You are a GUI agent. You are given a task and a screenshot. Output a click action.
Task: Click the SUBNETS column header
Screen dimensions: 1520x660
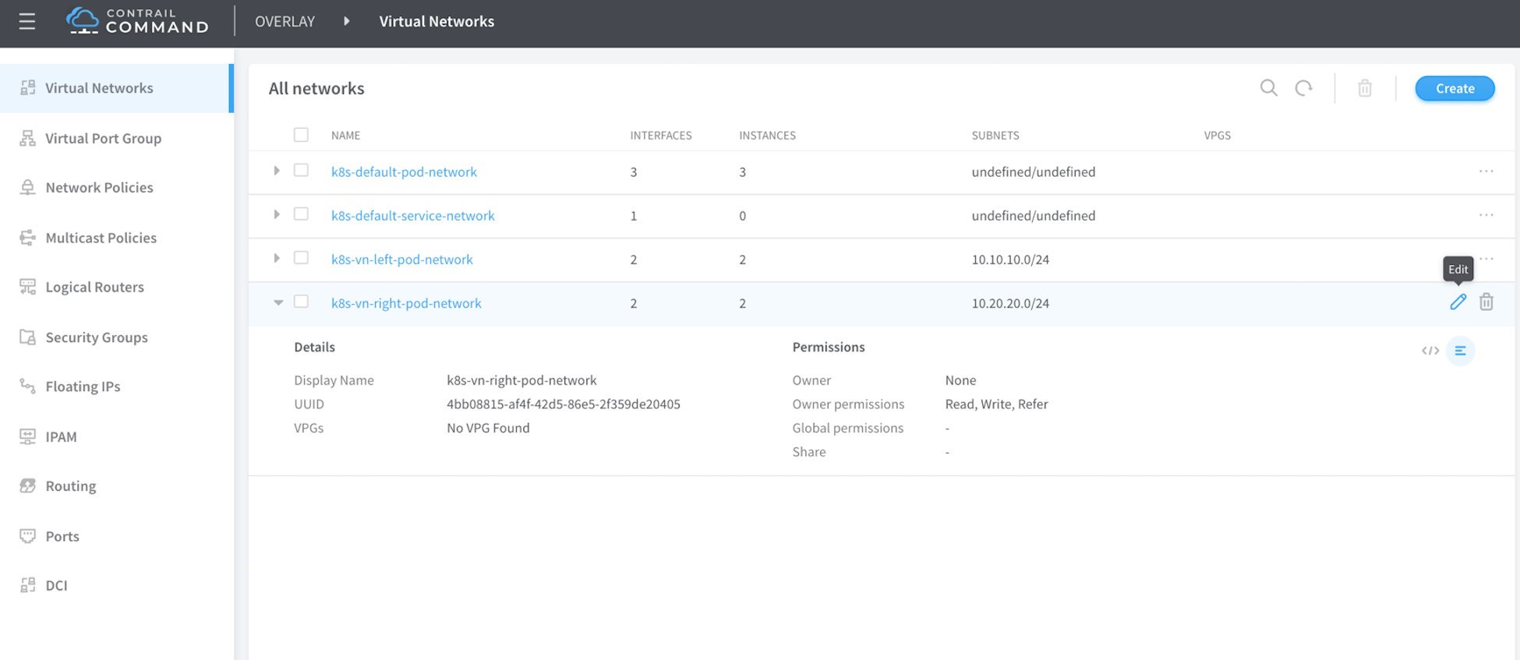(995, 135)
